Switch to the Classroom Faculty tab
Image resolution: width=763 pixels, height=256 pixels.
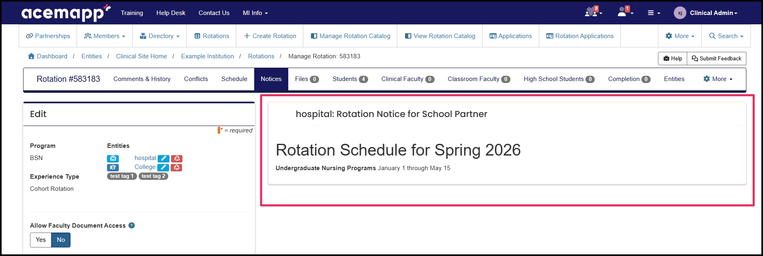tap(479, 79)
